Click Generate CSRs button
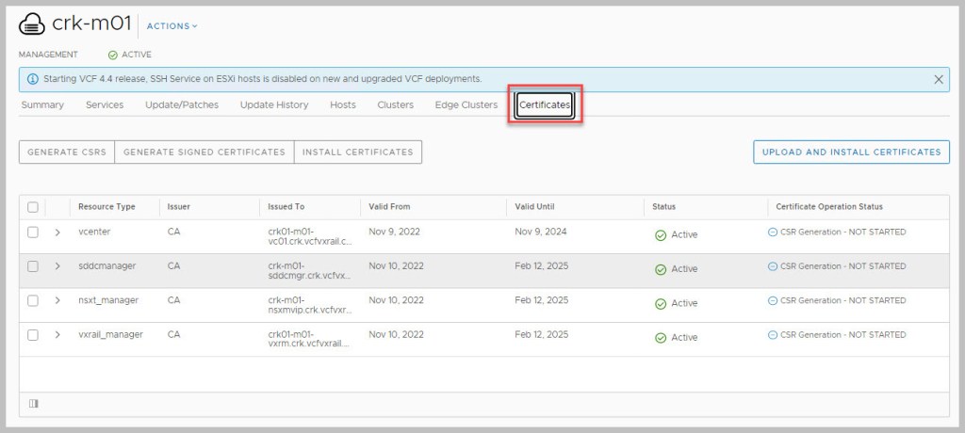Viewport: 965px width, 433px height. pos(66,152)
